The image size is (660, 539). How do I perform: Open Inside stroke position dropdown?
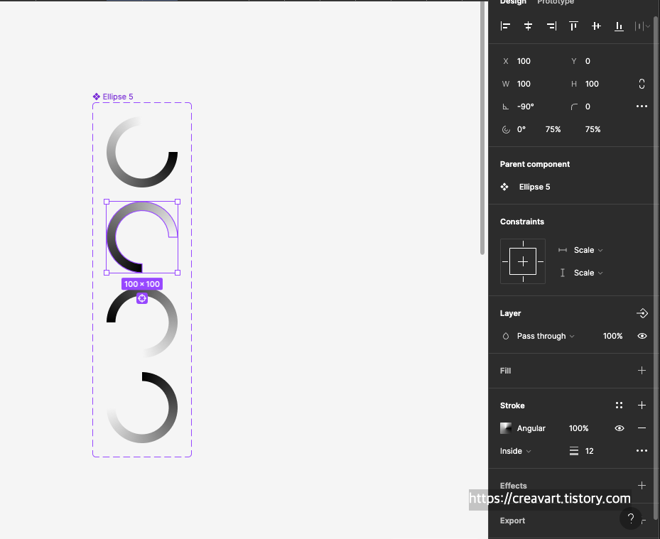tap(516, 451)
